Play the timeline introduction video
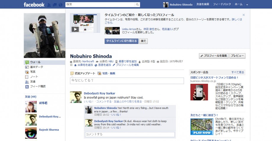Viewport: 272px width, 141px height. pyautogui.click(x=75, y=29)
